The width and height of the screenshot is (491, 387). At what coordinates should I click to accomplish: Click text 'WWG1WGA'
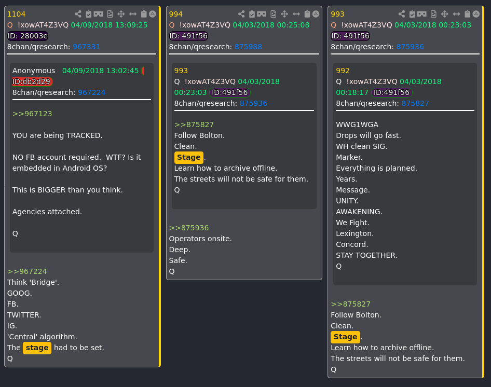click(x=357, y=125)
